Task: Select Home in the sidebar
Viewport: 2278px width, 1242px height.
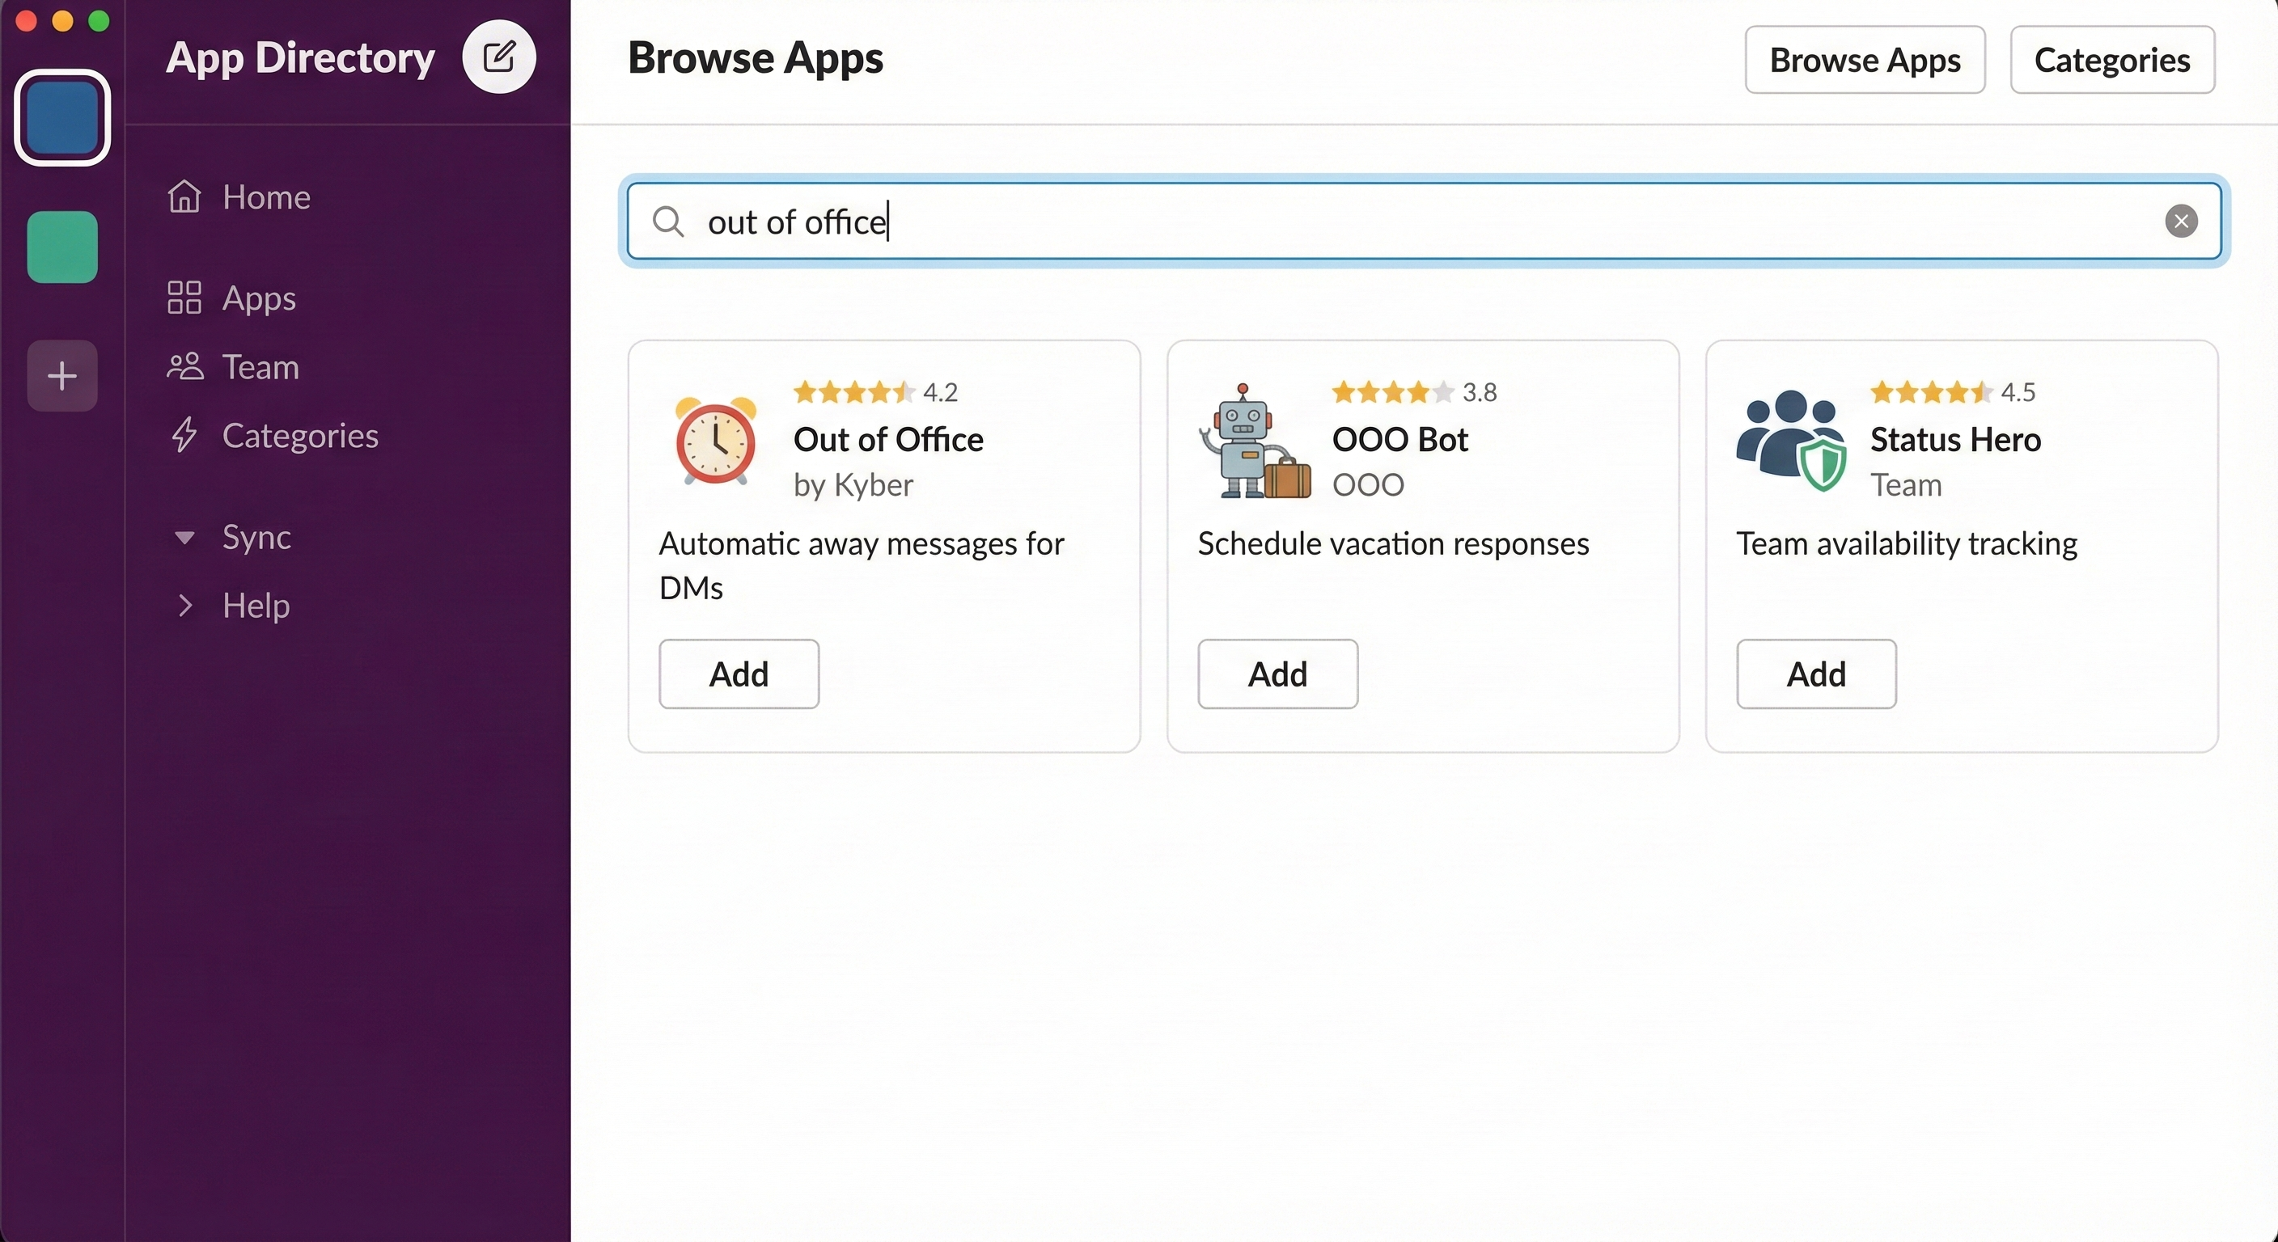Action: click(x=265, y=197)
